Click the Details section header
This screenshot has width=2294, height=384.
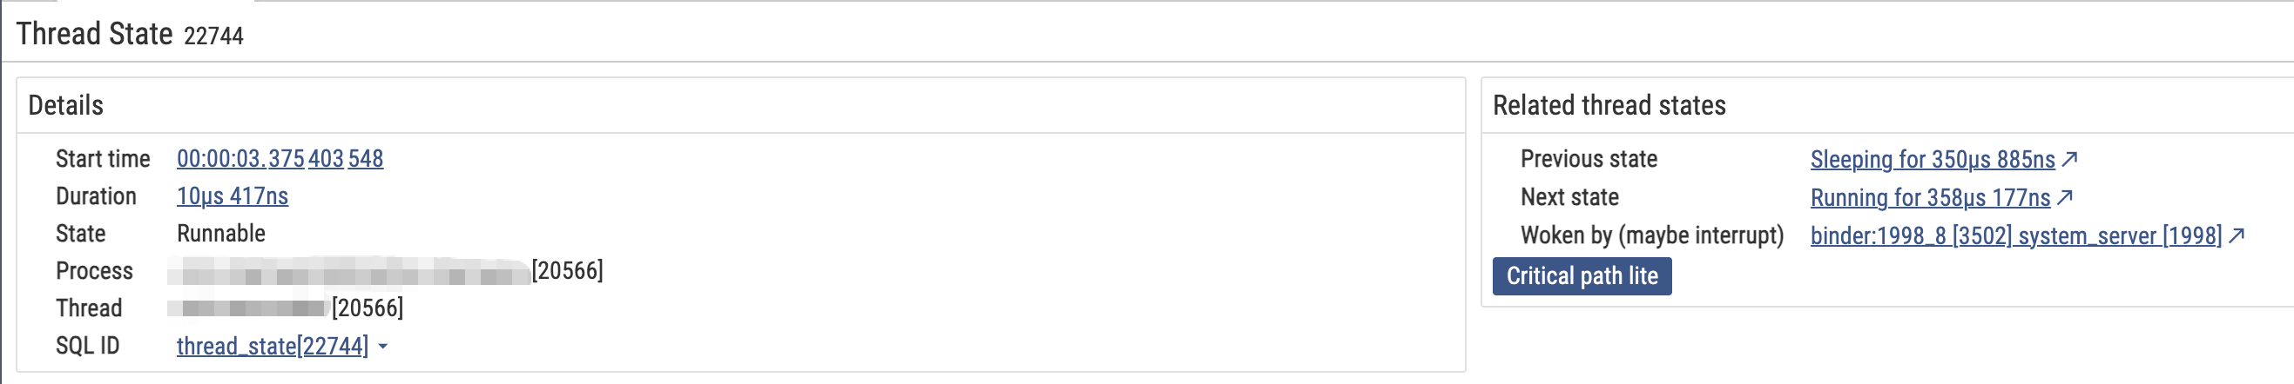pos(66,106)
